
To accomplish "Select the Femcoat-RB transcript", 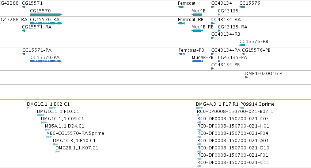I will point(181,23).
